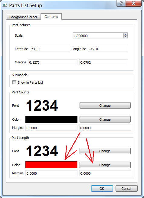This screenshot has width=144, height=198.
Task: Select the Contents tab
Action: click(x=51, y=17)
